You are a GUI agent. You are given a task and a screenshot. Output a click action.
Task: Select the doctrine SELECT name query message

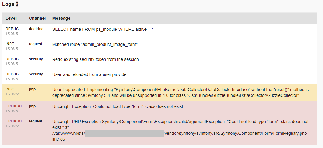103,29
